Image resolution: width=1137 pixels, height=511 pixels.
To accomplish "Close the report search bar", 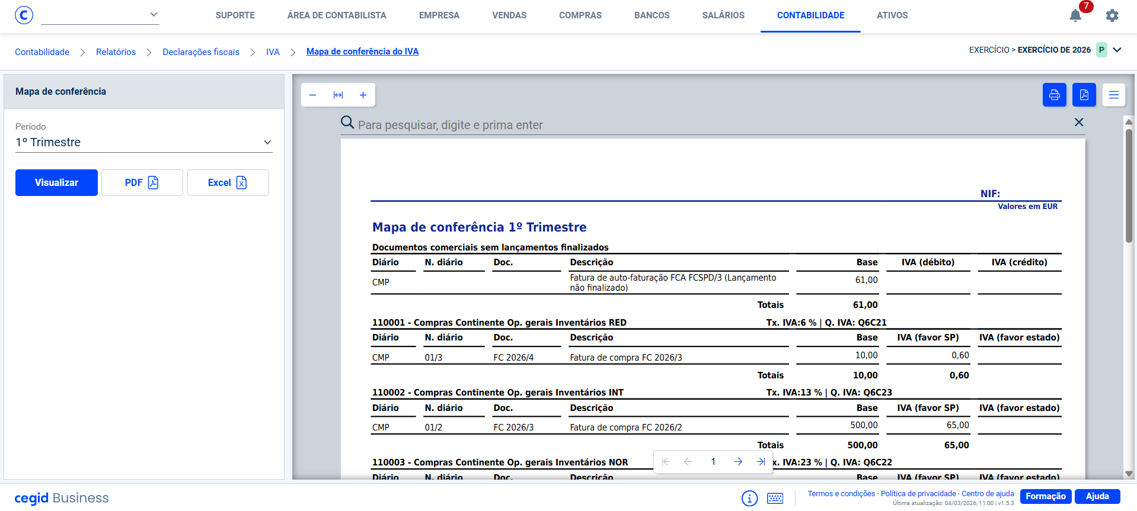I will pos(1079,122).
